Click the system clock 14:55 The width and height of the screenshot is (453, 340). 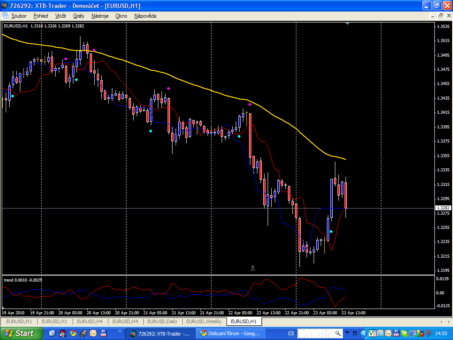pos(441,333)
